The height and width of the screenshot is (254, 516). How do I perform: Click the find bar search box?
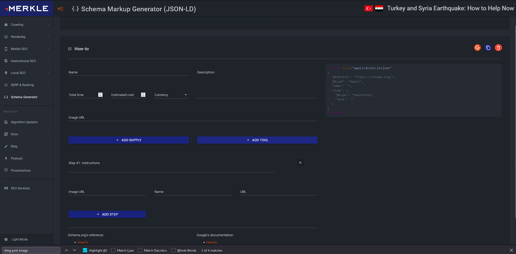(x=31, y=250)
